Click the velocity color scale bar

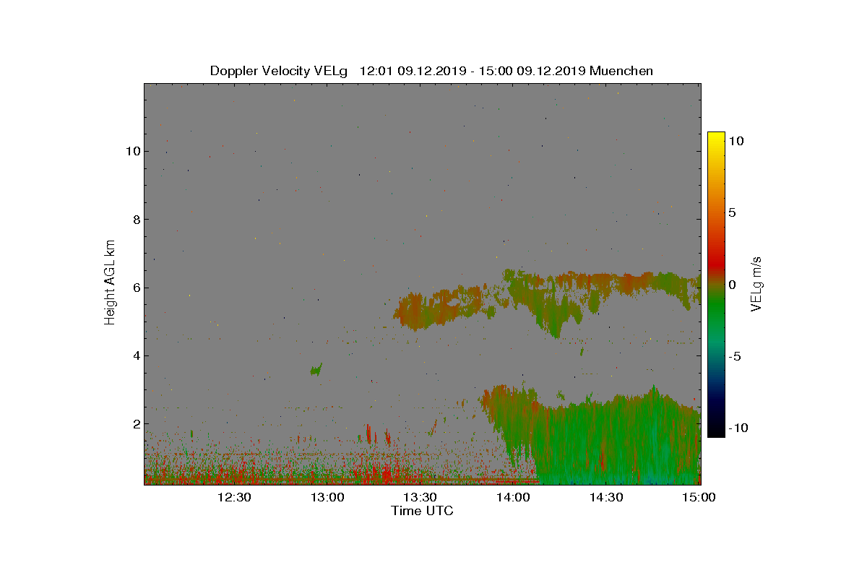click(716, 285)
